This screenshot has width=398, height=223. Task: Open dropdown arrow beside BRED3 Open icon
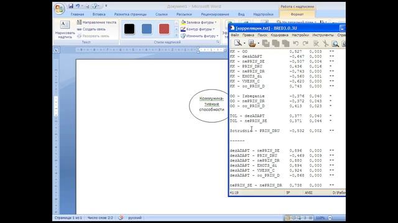259,43
